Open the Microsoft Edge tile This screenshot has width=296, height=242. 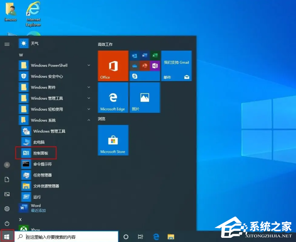(113, 98)
